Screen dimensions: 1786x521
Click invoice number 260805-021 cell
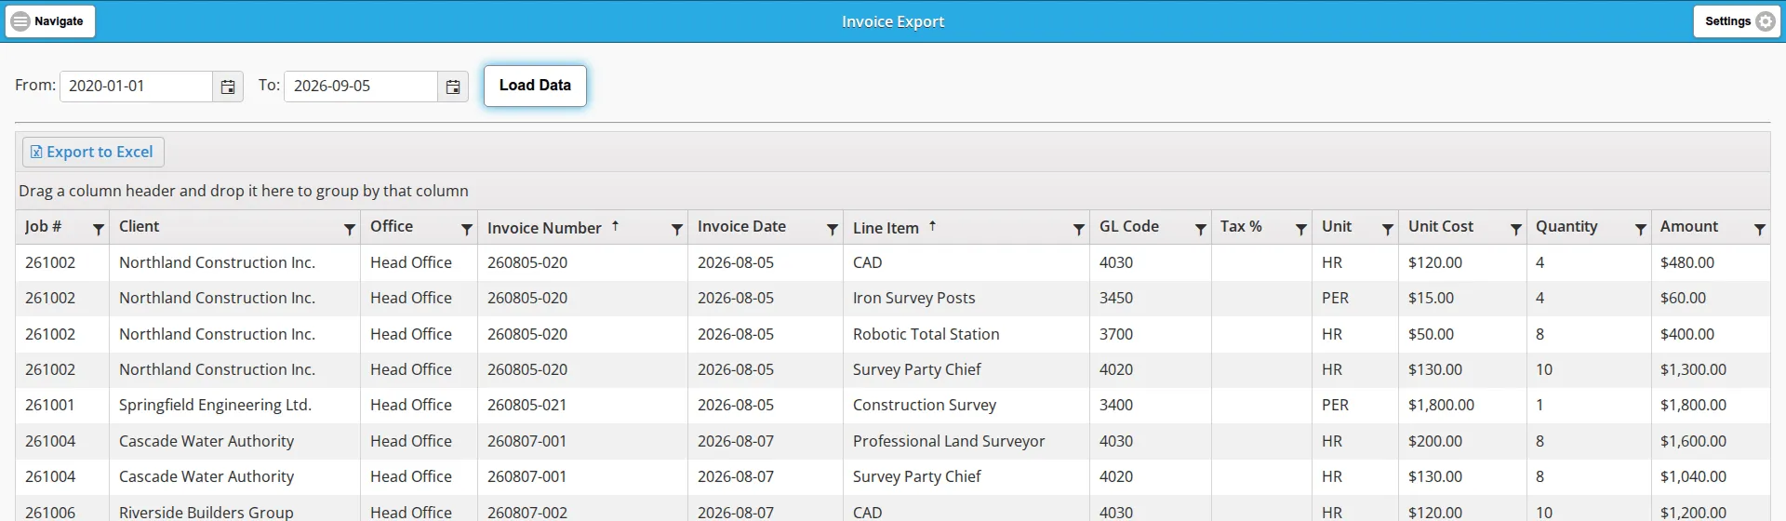point(582,406)
